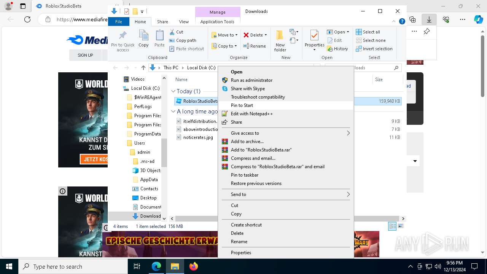487x274 pixels.
Task: Click History in the Open group
Action: [337, 49]
